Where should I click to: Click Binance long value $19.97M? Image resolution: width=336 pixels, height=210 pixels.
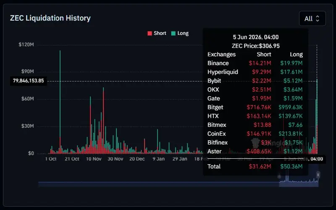291,63
